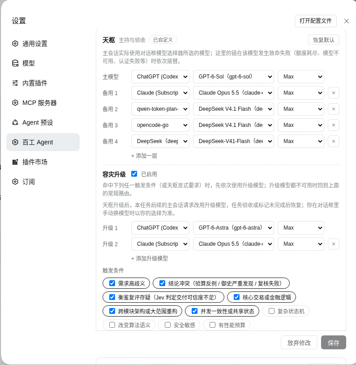The width and height of the screenshot is (356, 365).
Task: Open 备用 2 qwen-token-plan provider dropdown
Action: point(160,109)
